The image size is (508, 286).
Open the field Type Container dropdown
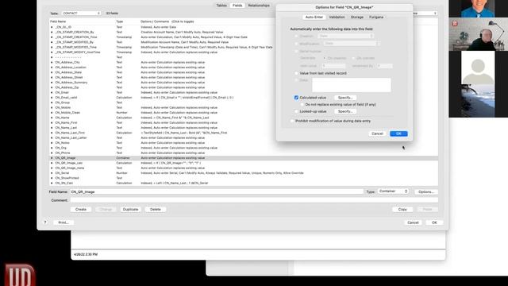pos(393,191)
